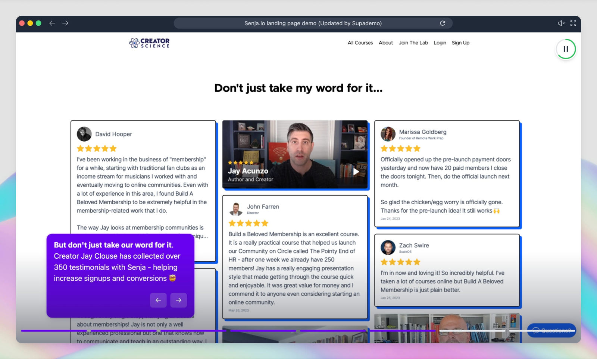This screenshot has height=359, width=597.
Task: Open Join The Lab link
Action: click(x=413, y=43)
